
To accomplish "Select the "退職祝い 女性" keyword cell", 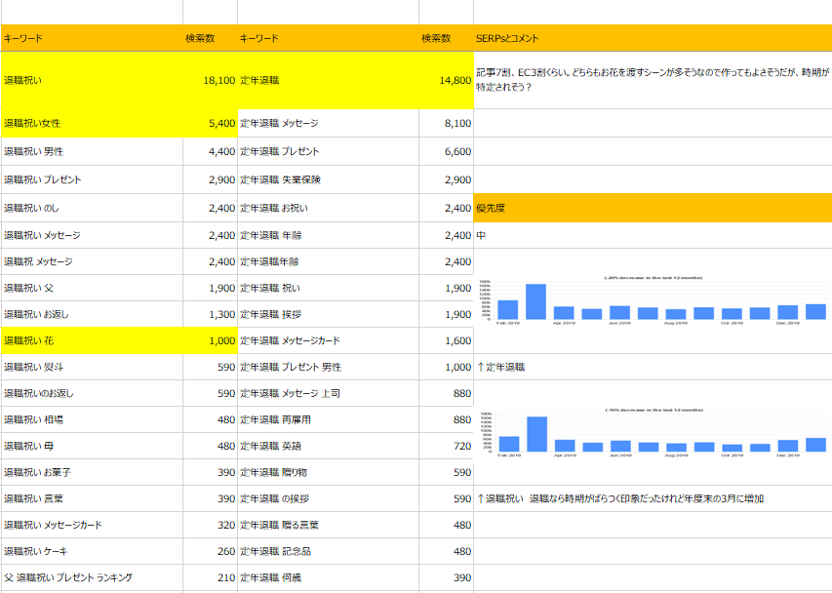I will 92,124.
